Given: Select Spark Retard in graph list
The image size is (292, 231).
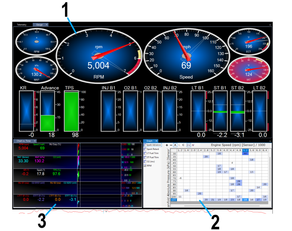Looking at the screenshot, I should pyautogui.click(x=153, y=149).
